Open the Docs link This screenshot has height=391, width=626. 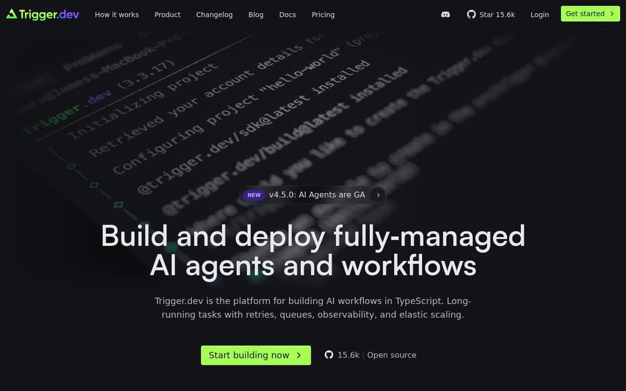287,15
